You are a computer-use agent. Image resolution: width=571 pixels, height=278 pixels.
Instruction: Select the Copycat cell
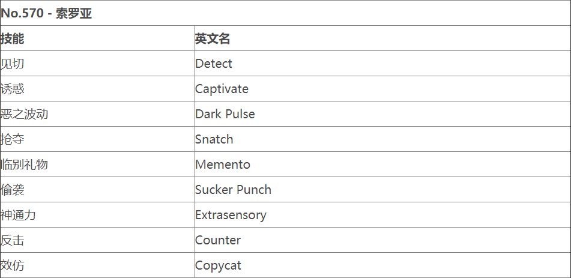(x=218, y=265)
